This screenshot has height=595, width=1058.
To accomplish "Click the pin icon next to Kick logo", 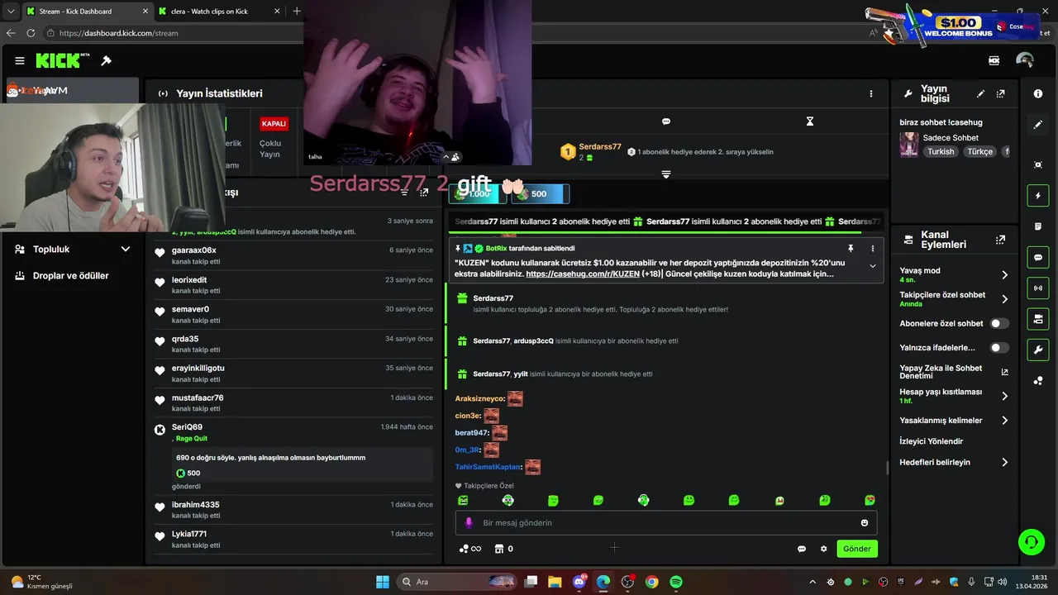I will click(x=107, y=60).
